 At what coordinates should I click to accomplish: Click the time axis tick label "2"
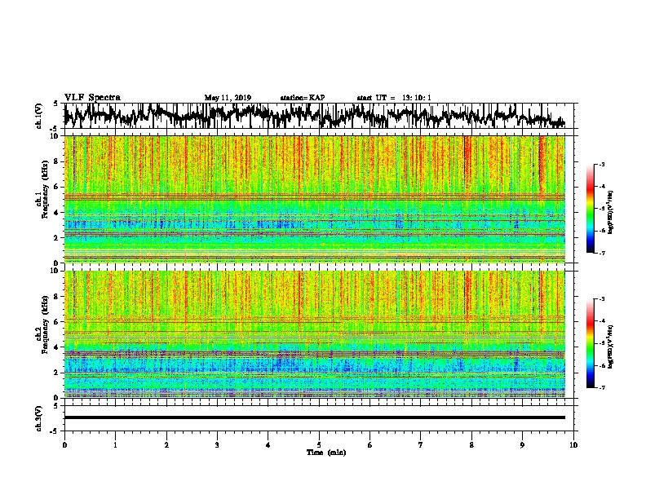[x=166, y=445]
